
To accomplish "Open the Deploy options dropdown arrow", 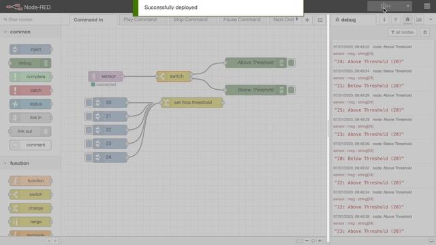I will (x=407, y=6).
